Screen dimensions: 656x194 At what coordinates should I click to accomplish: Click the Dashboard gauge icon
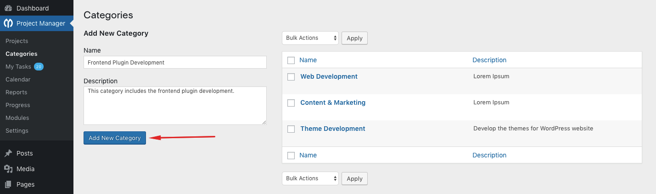pos(8,8)
